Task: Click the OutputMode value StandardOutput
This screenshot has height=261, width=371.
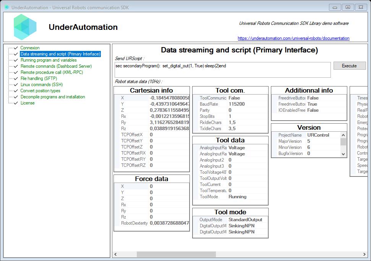Action: [x=245, y=220]
